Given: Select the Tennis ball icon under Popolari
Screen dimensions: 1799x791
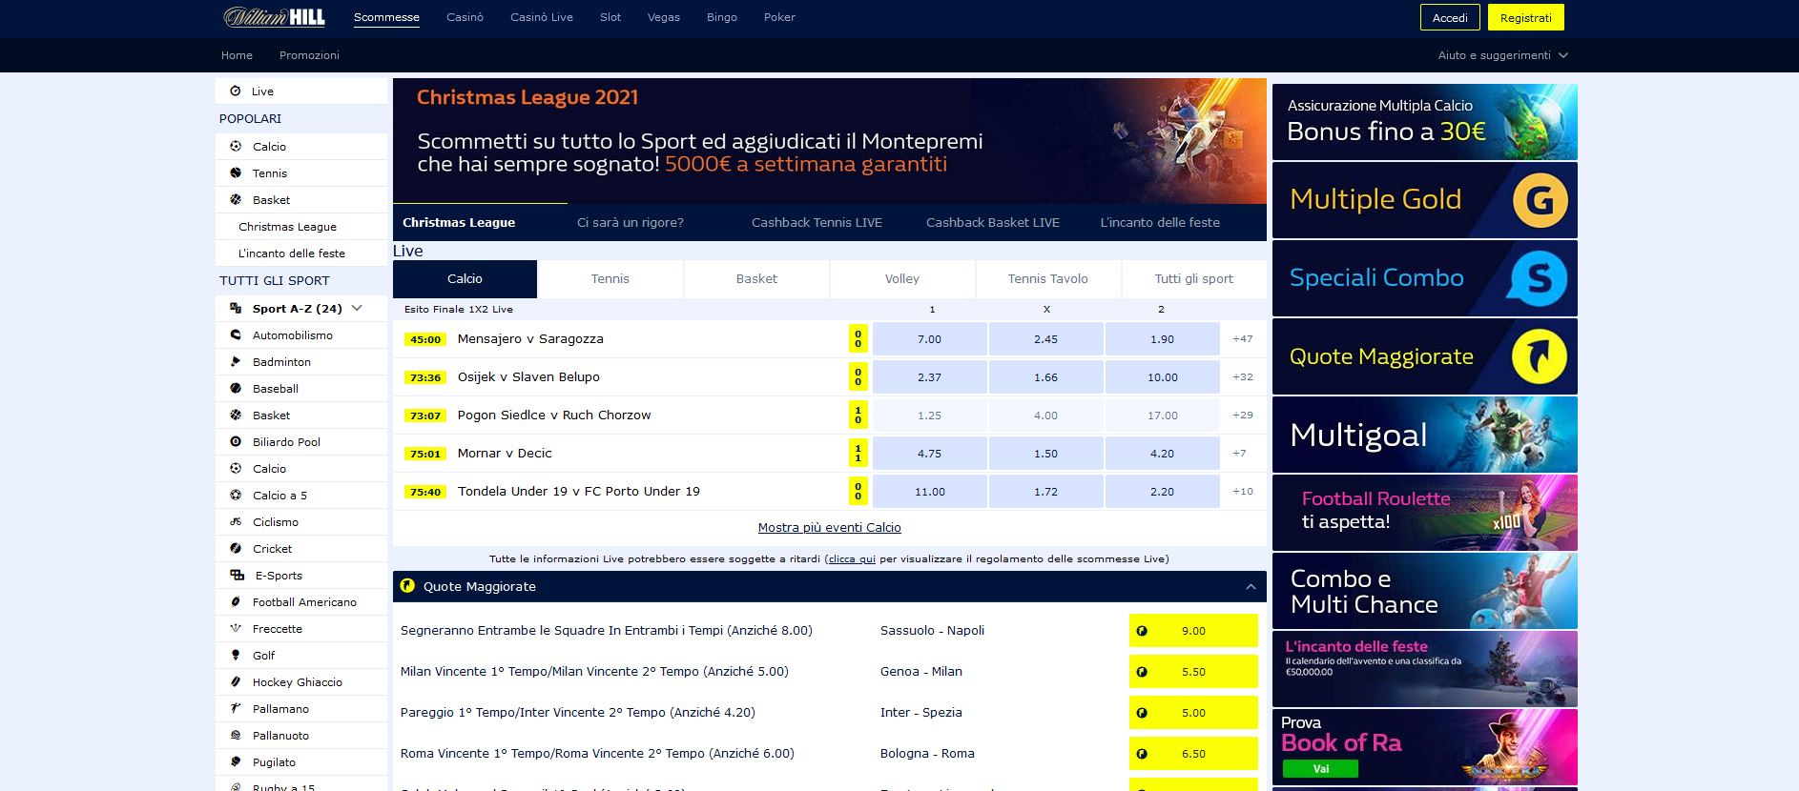Looking at the screenshot, I should [236, 172].
